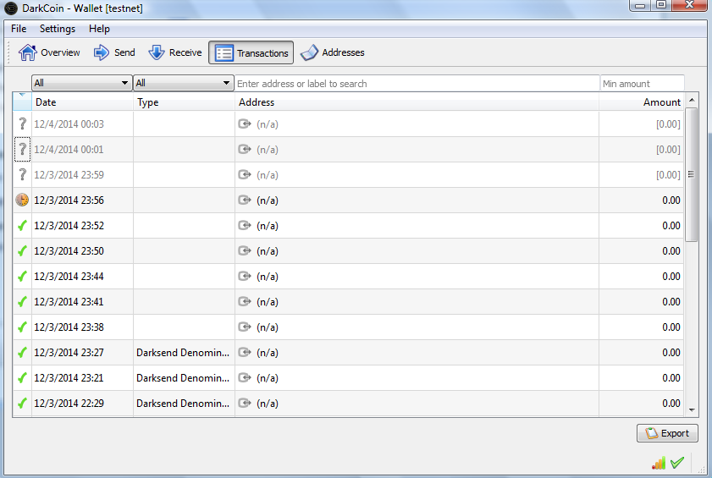The height and width of the screenshot is (478, 712).
Task: Select the date 12/3/2014 23:41
Action: point(69,302)
